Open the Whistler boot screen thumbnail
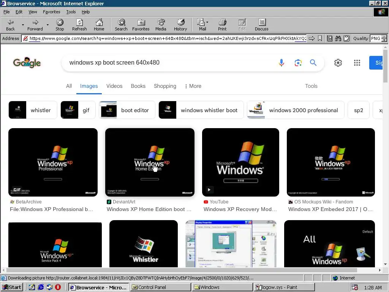Screen dimensions: 389x292 point(143,244)
